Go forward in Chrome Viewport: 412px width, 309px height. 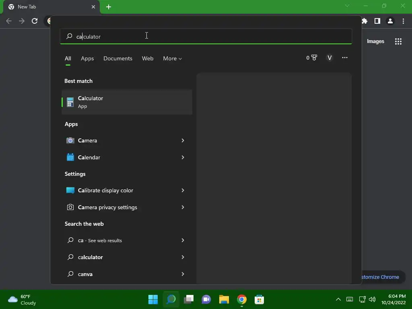tap(22, 21)
